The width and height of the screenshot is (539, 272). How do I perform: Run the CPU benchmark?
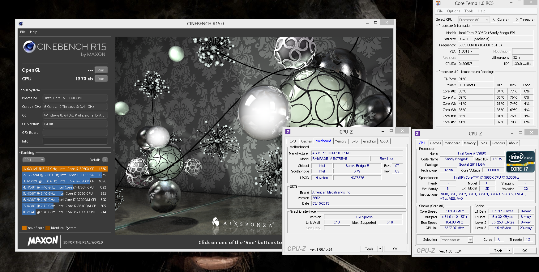(101, 79)
